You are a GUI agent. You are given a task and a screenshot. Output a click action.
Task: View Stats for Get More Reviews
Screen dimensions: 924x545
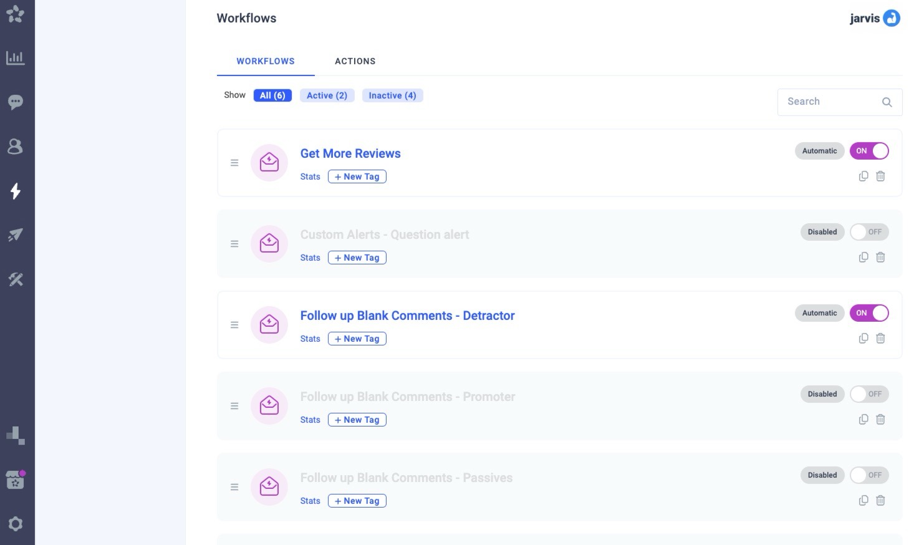point(310,176)
